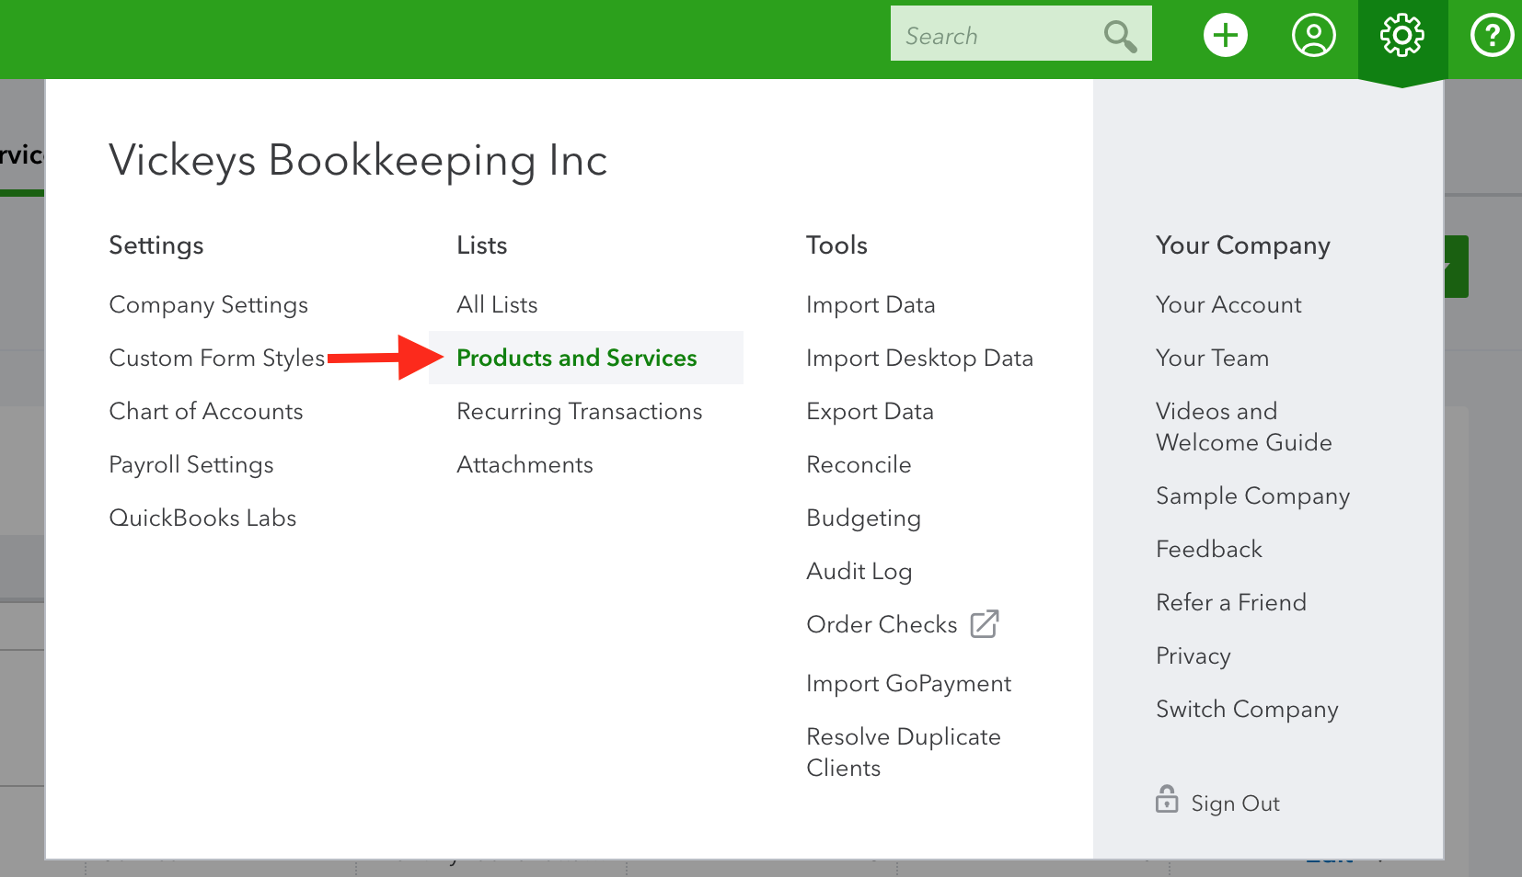The height and width of the screenshot is (877, 1522).
Task: Open Order Checks link
Action: coord(882,624)
